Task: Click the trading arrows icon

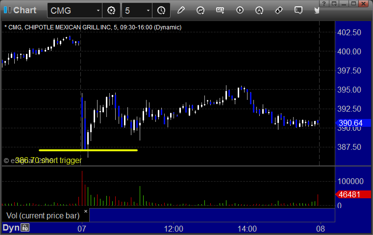Action: click(x=278, y=10)
